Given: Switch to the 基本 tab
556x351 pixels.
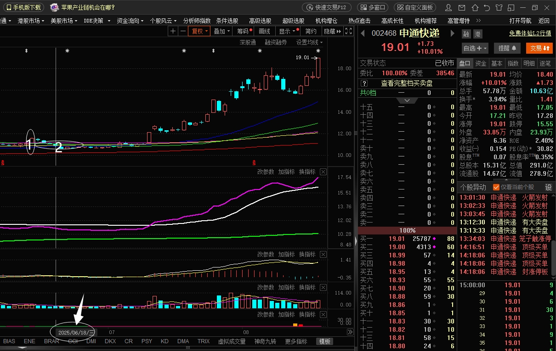Looking at the screenshot, I should point(497,63).
